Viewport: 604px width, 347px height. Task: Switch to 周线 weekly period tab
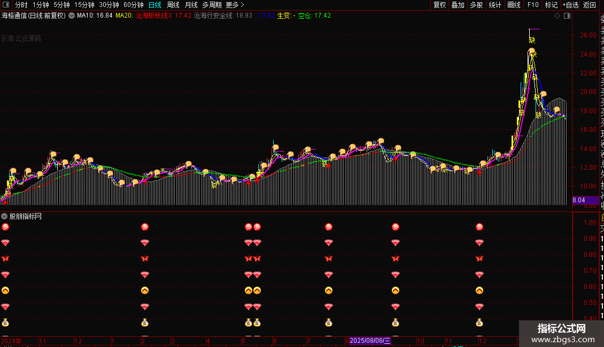coord(173,5)
